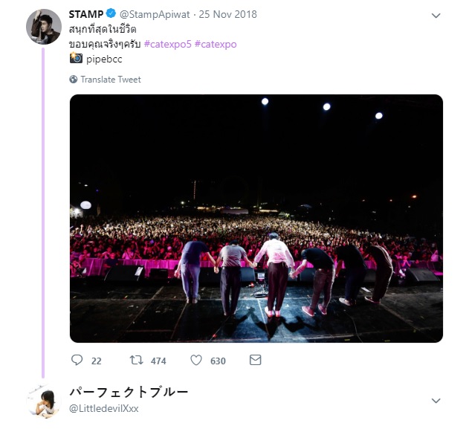Open @LittledevilXxx handle

[104, 408]
